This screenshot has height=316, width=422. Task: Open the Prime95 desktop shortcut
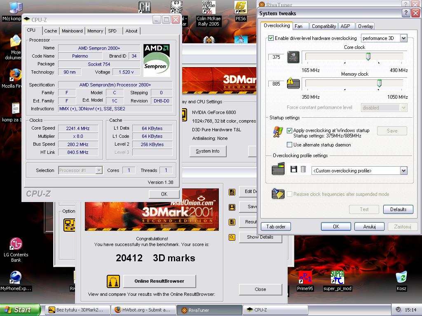tap(305, 281)
